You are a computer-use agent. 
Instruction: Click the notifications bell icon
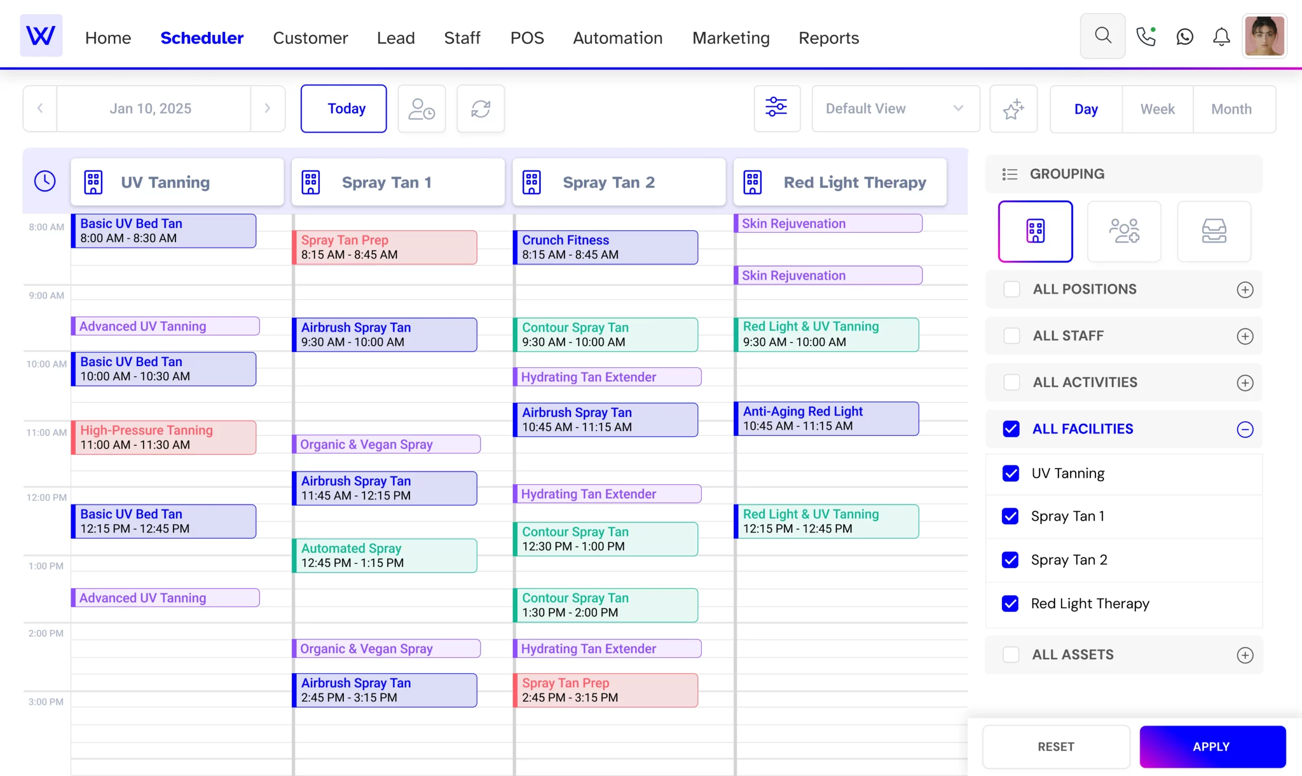pos(1221,37)
